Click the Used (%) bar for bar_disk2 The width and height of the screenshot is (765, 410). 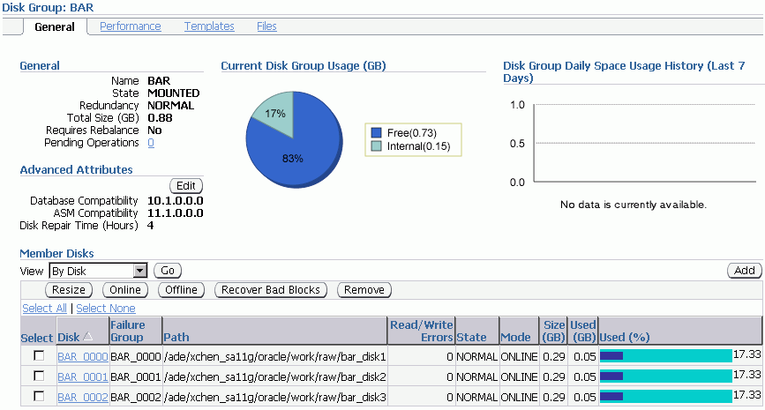point(666,376)
